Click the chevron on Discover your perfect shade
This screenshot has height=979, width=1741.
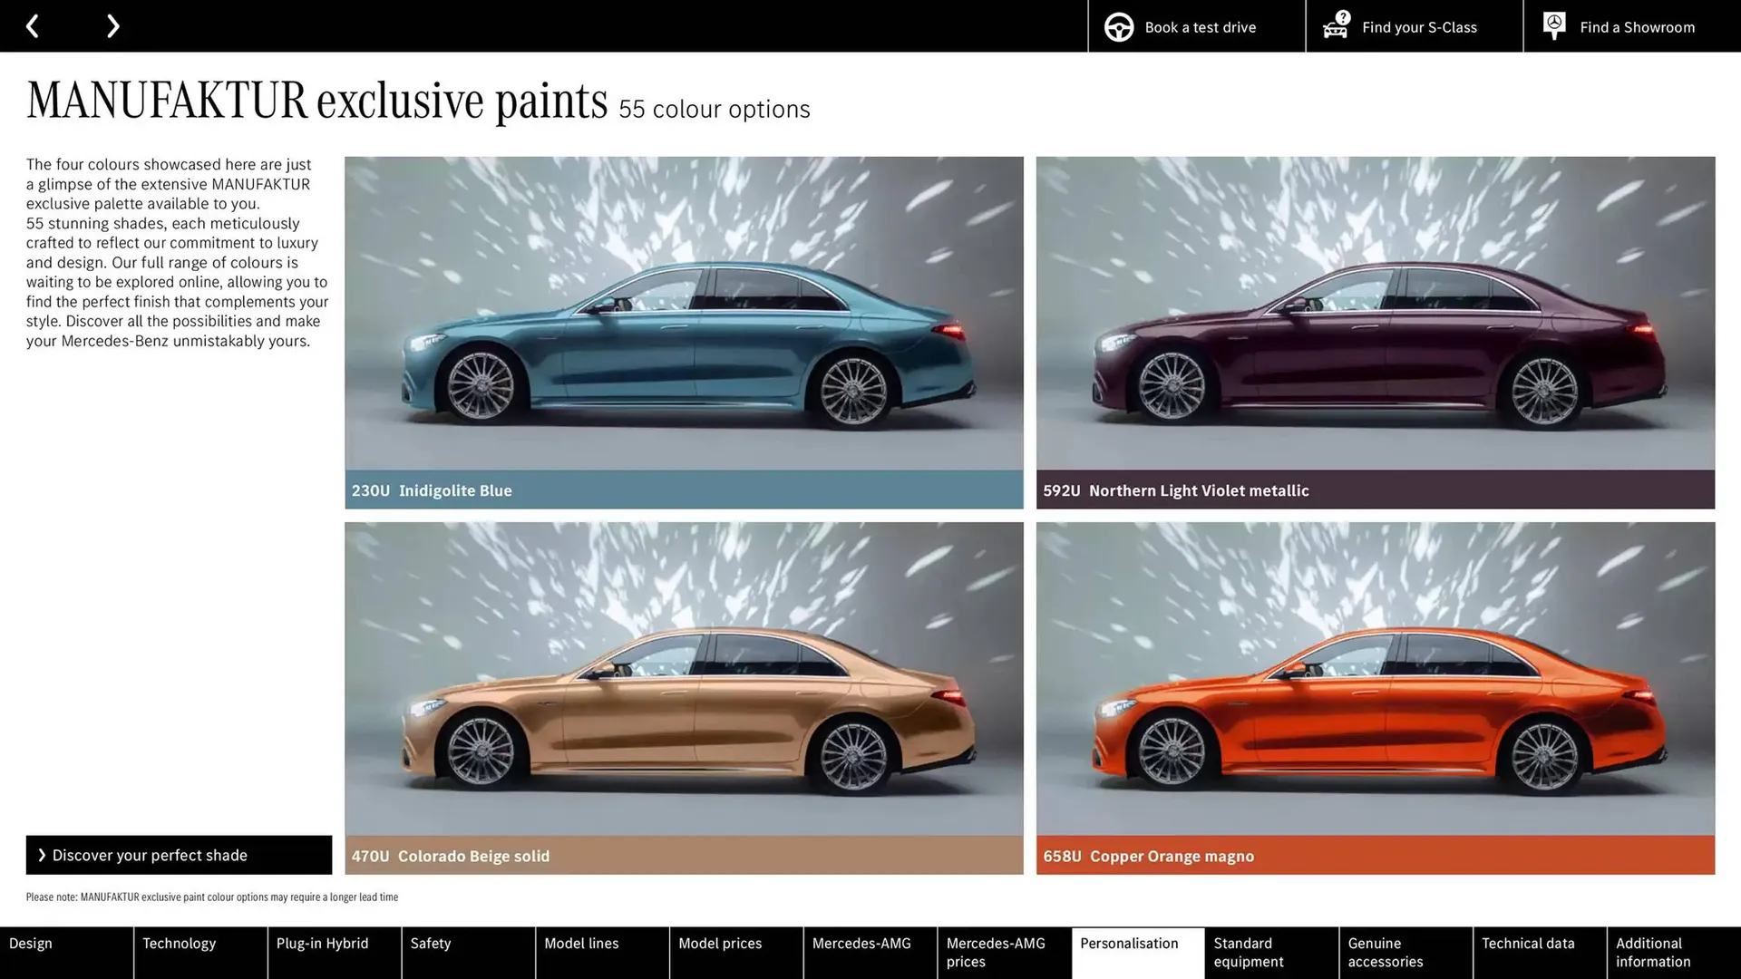tap(42, 855)
